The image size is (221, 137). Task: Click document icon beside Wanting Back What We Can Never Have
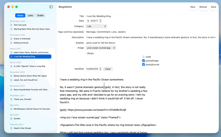tap(11, 29)
